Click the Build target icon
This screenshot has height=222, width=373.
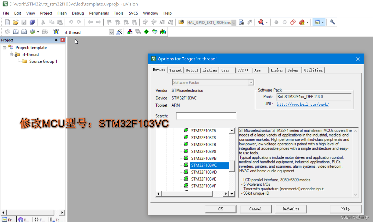16,32
